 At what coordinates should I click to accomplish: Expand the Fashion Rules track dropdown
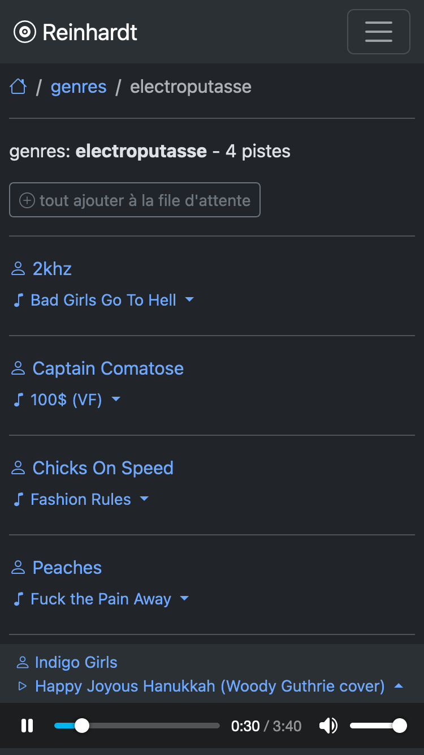point(144,499)
